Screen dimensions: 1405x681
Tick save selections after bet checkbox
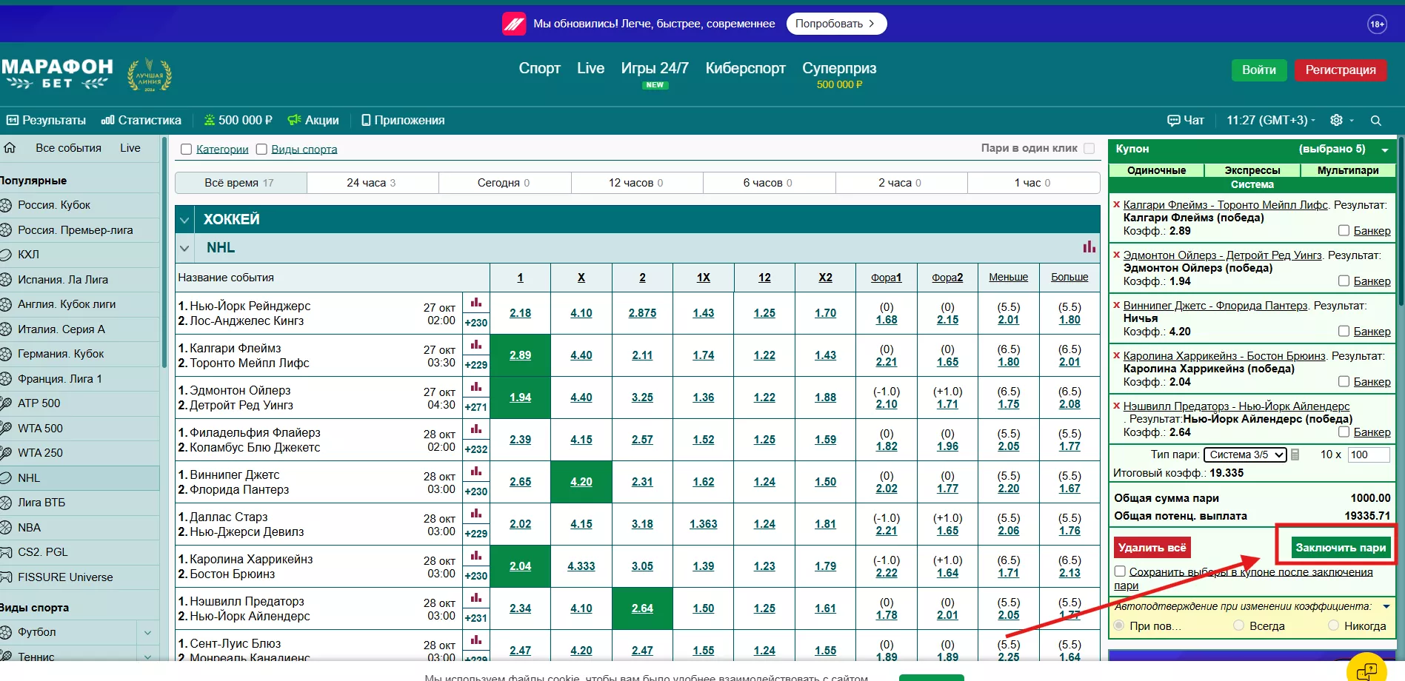[1120, 571]
